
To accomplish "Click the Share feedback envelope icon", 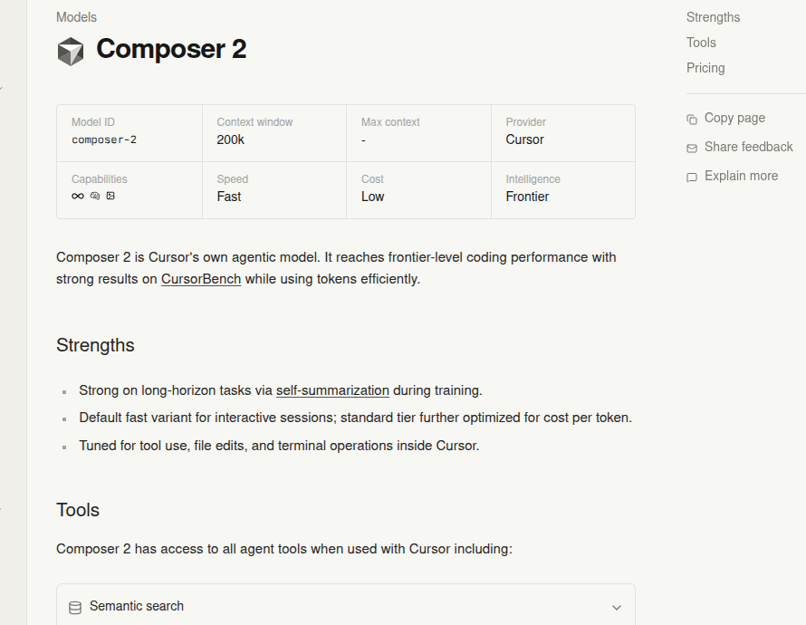I will pos(692,148).
